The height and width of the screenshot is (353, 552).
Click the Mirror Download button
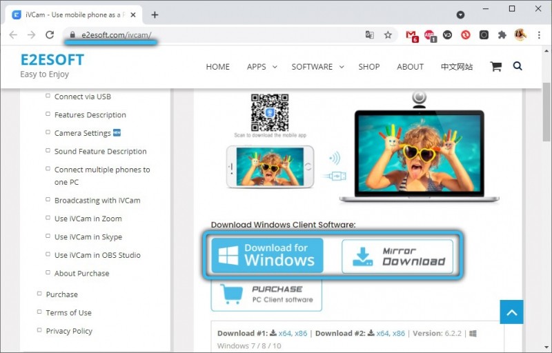click(x=397, y=256)
